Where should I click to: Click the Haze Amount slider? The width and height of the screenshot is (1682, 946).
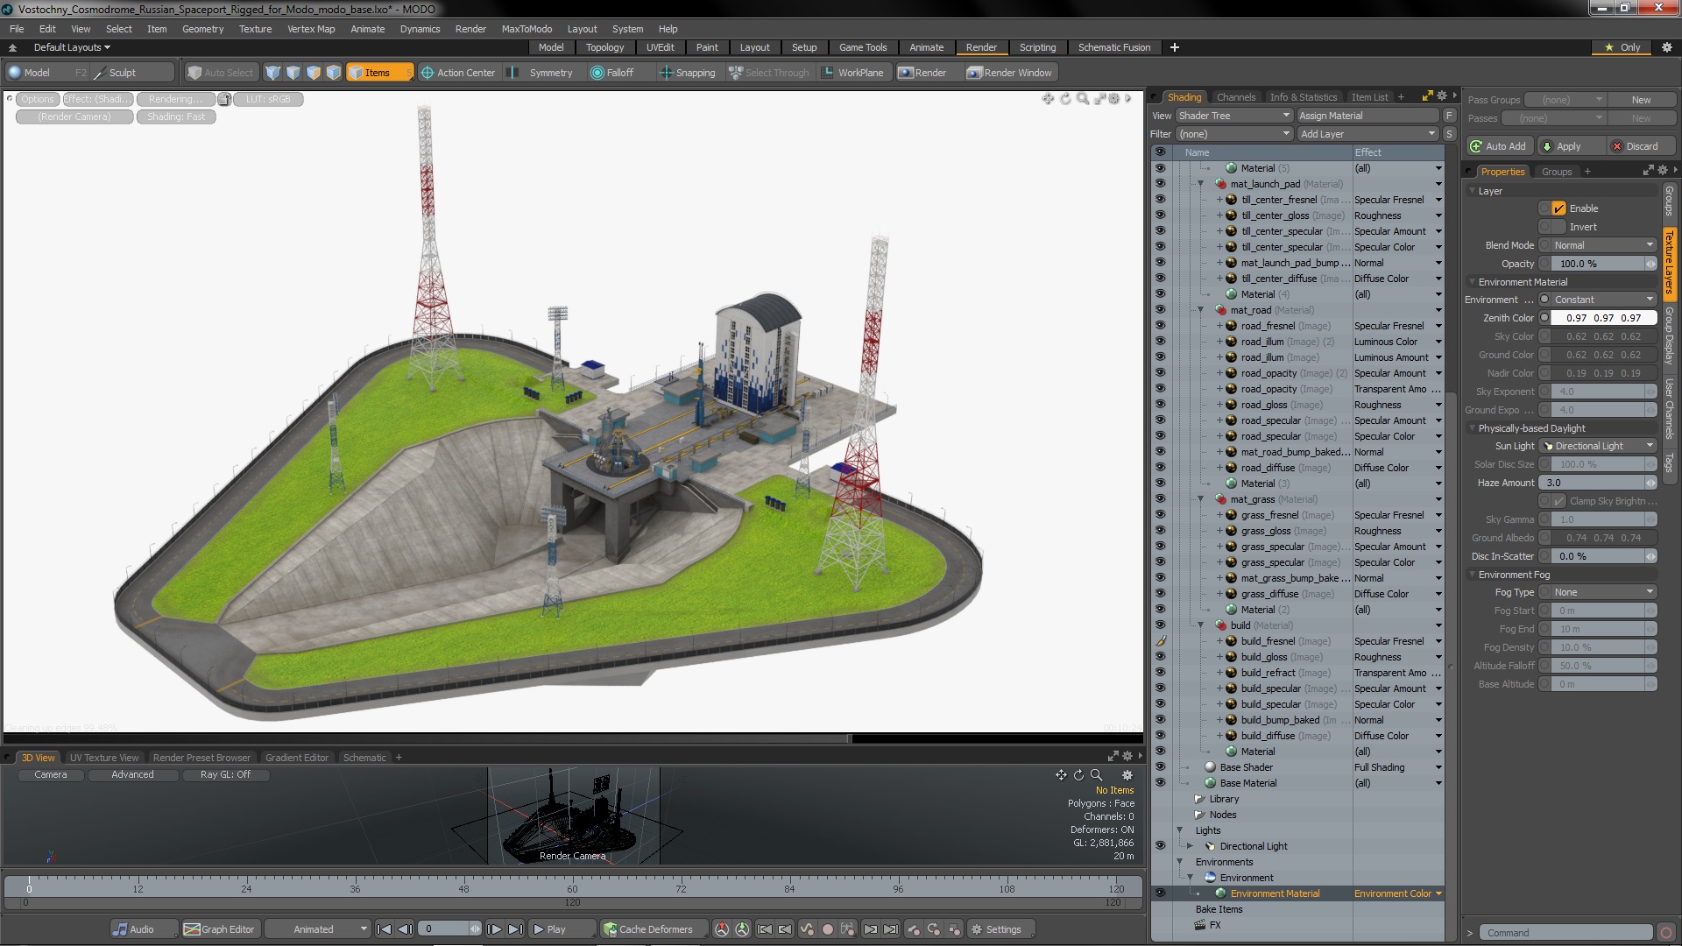click(1599, 483)
